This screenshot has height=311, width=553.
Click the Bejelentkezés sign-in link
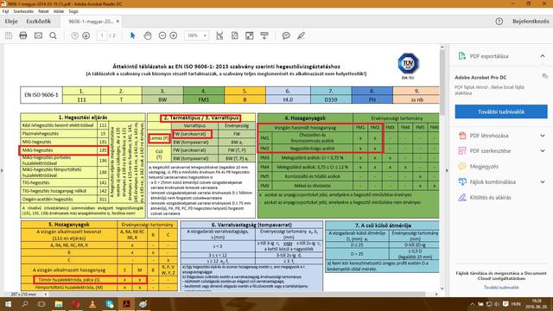[531, 22]
